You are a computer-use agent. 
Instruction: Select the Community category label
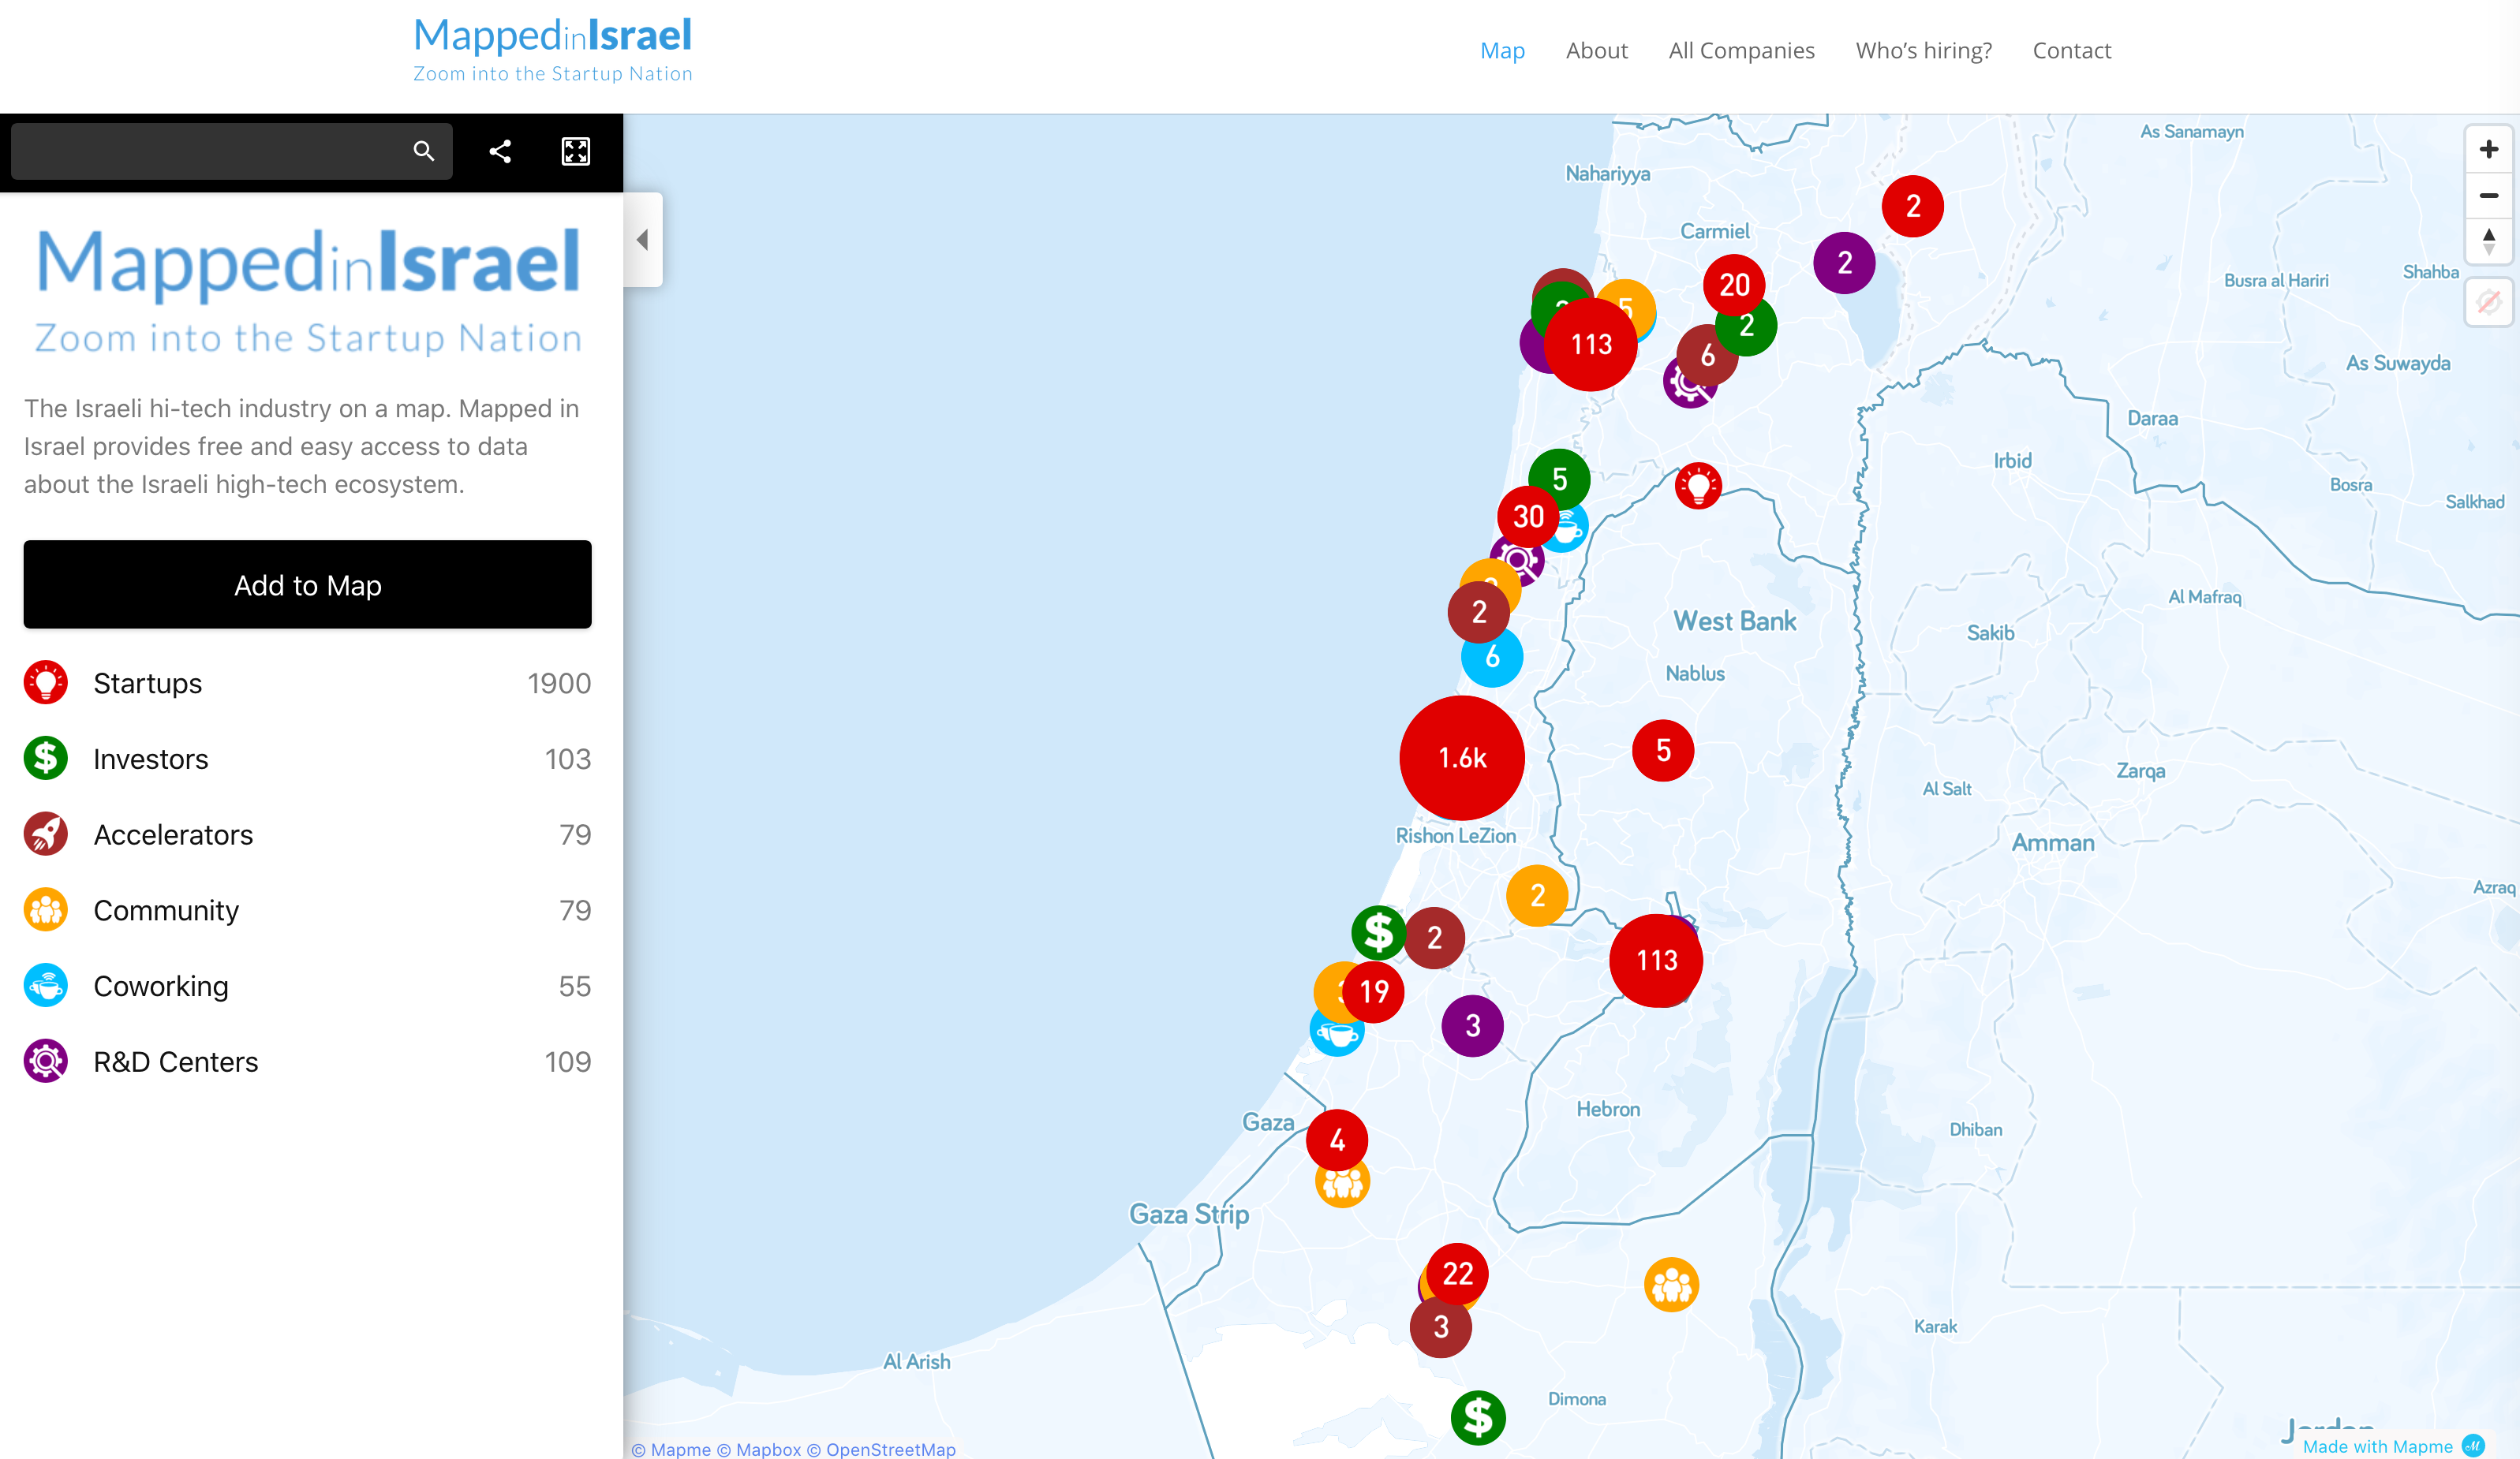pos(166,910)
